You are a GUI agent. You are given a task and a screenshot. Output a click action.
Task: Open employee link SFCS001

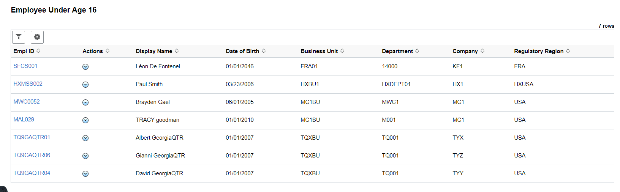[25, 66]
